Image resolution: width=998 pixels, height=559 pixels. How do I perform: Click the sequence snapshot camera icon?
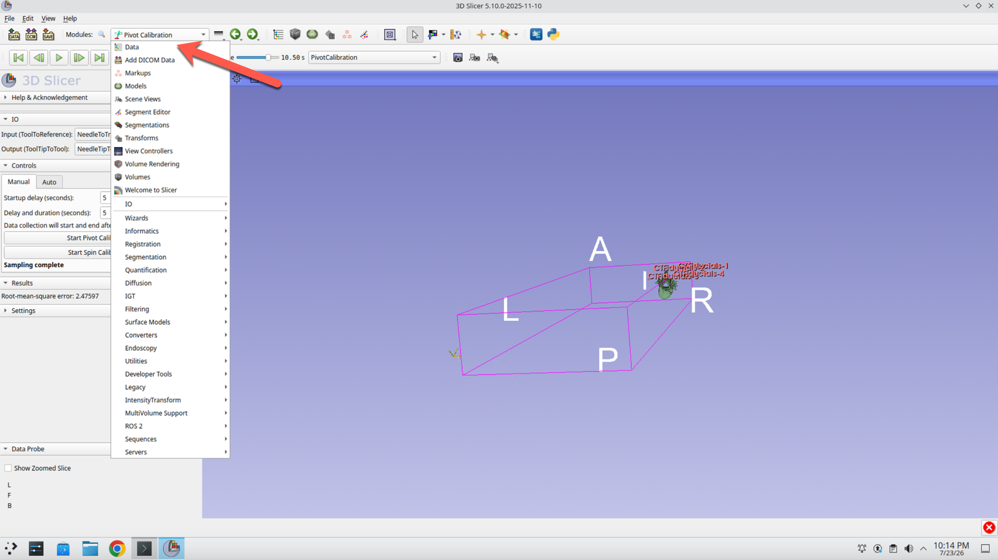point(458,57)
